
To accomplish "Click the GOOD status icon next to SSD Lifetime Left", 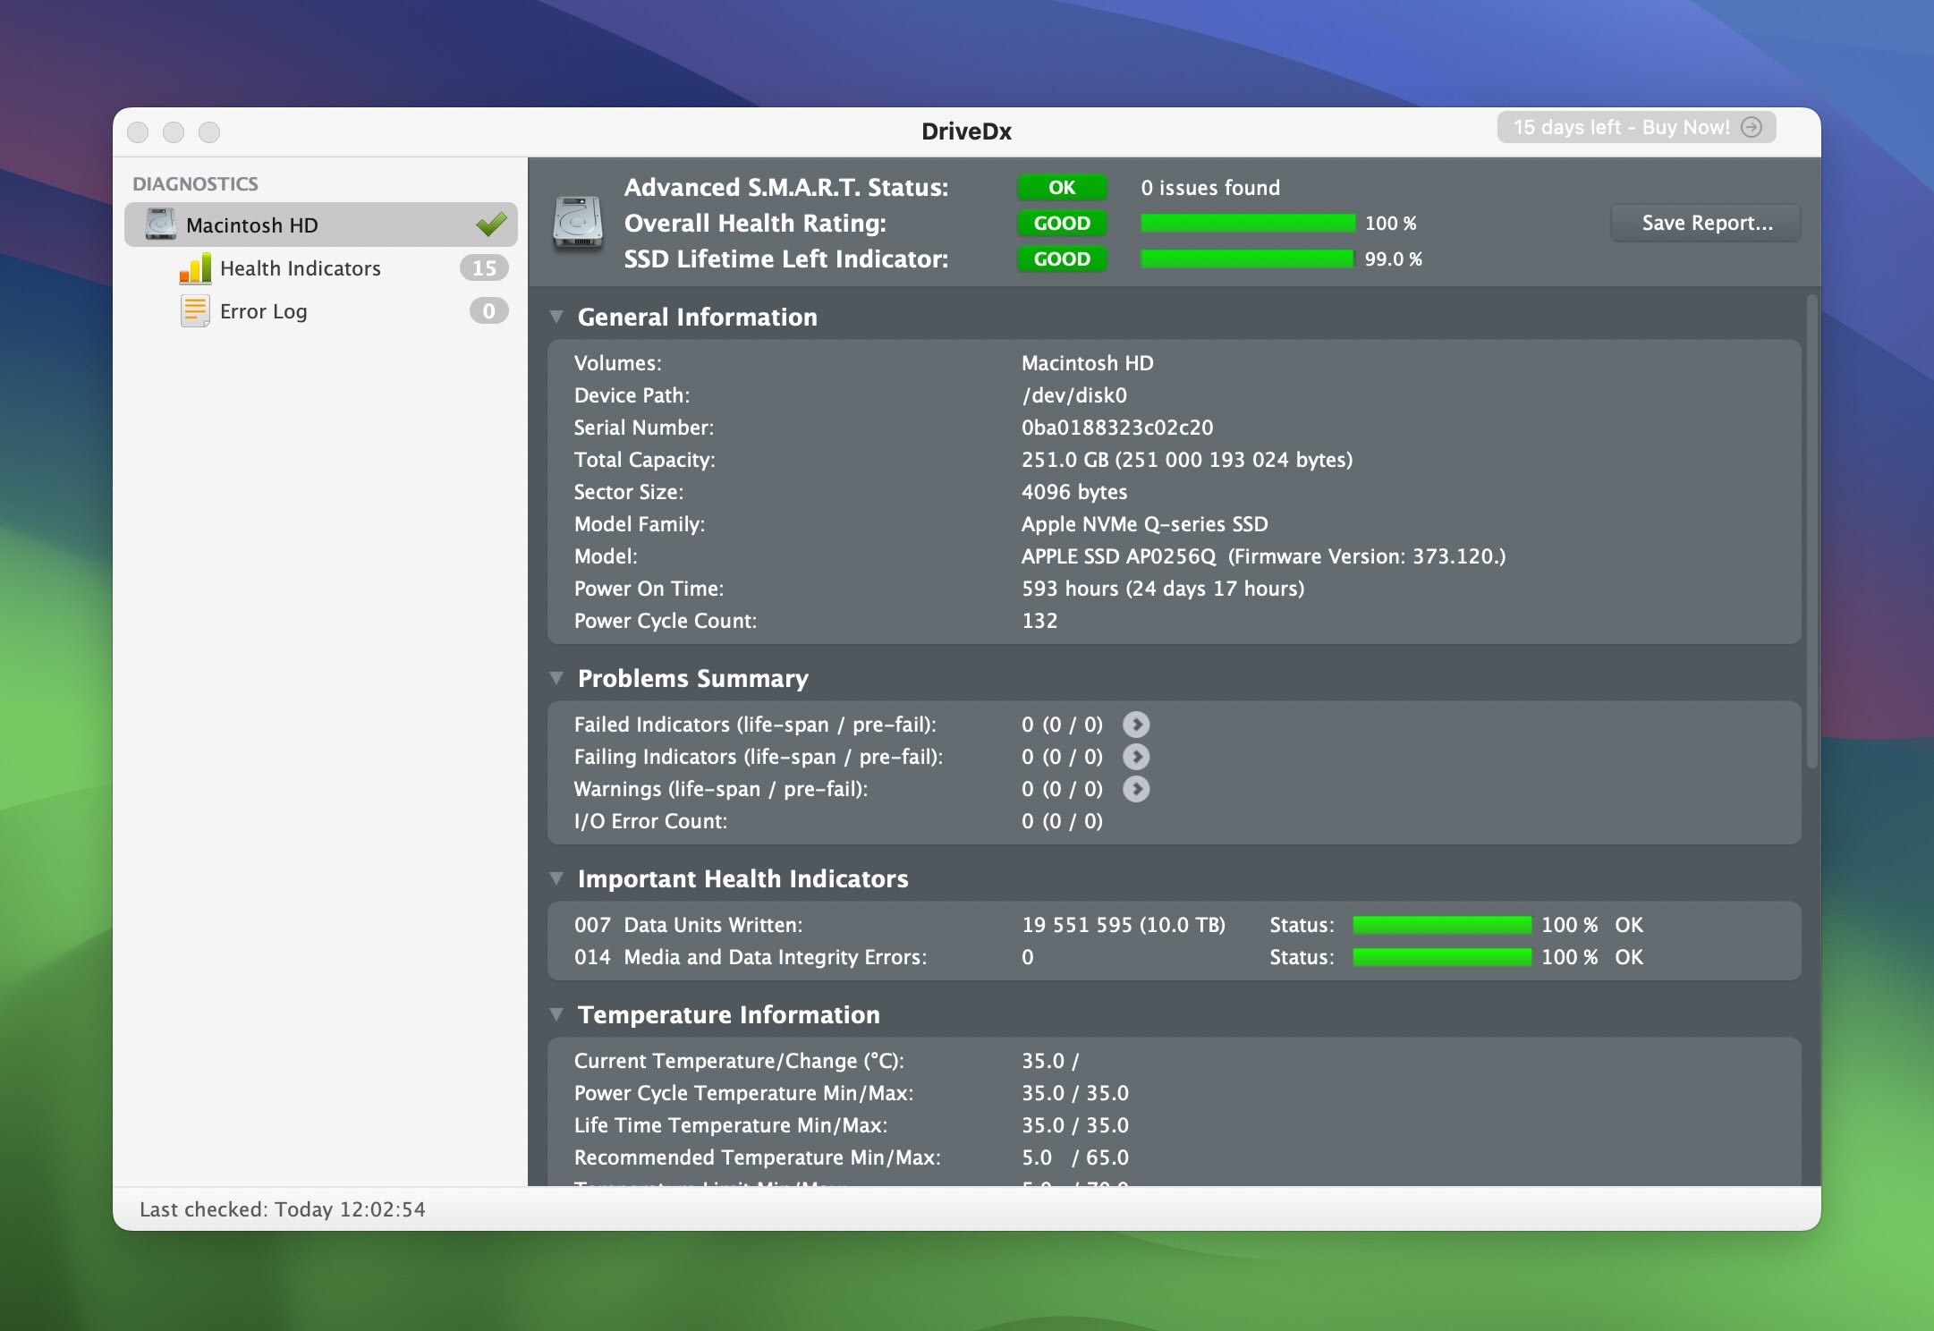I will click(1059, 260).
